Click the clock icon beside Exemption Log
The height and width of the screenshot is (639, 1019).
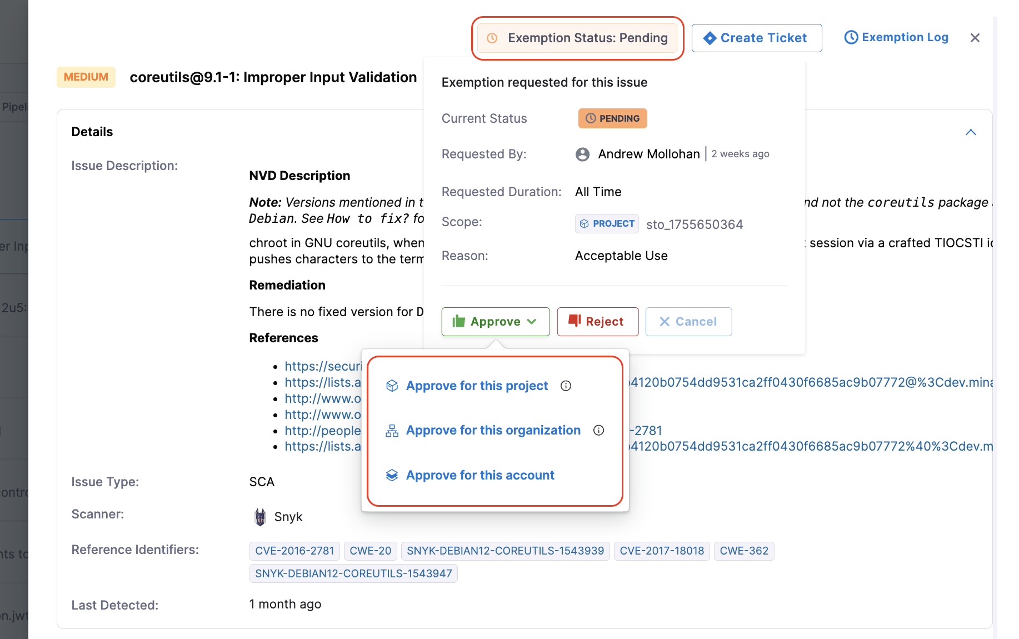[x=851, y=37]
